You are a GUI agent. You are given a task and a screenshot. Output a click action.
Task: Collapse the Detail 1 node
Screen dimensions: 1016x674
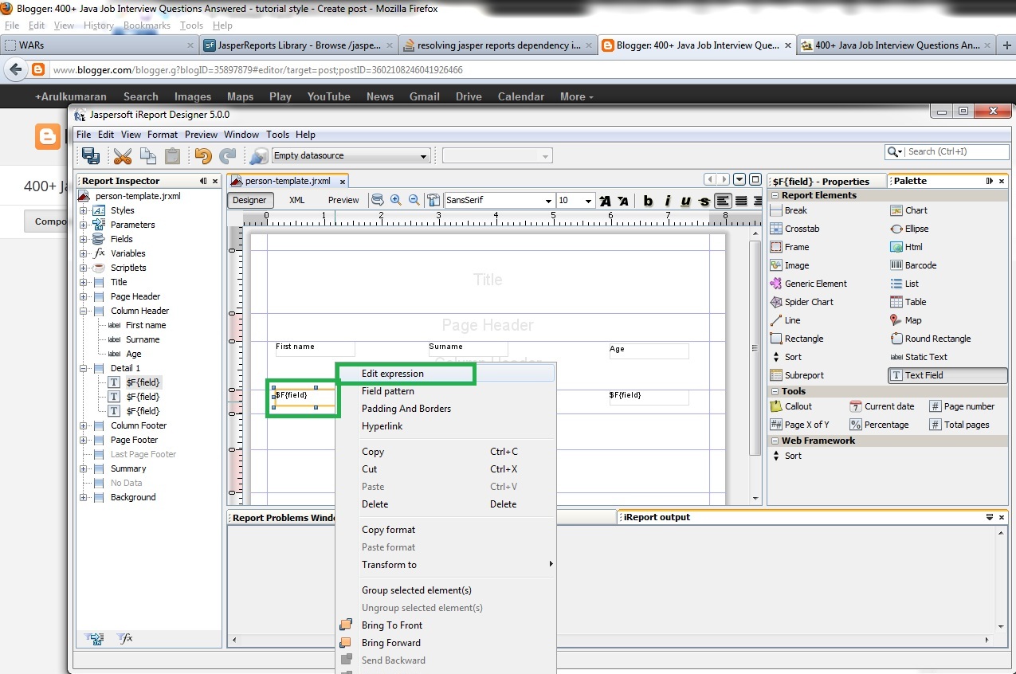tap(84, 368)
